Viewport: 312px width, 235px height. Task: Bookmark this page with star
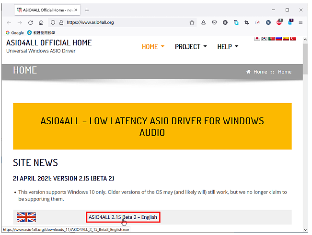(x=192, y=22)
